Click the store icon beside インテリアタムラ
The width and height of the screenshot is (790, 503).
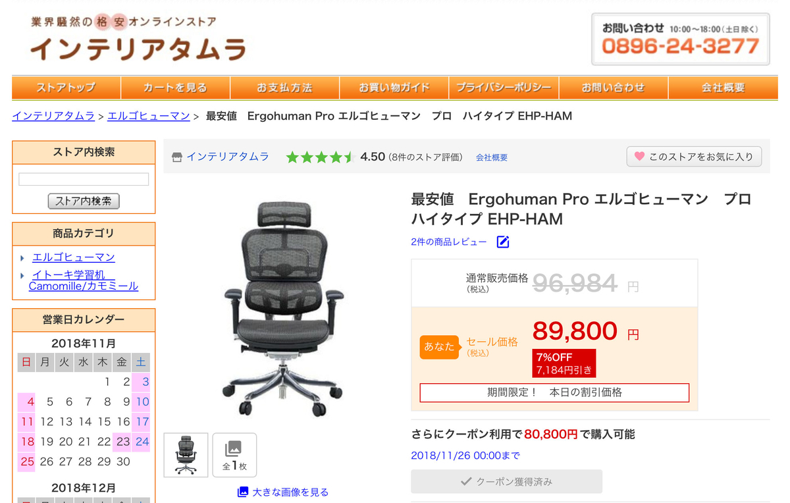(x=176, y=157)
